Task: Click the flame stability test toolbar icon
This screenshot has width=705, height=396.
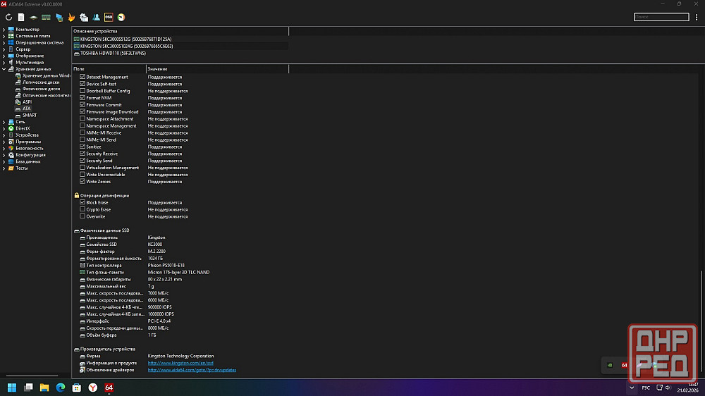Action: click(71, 17)
